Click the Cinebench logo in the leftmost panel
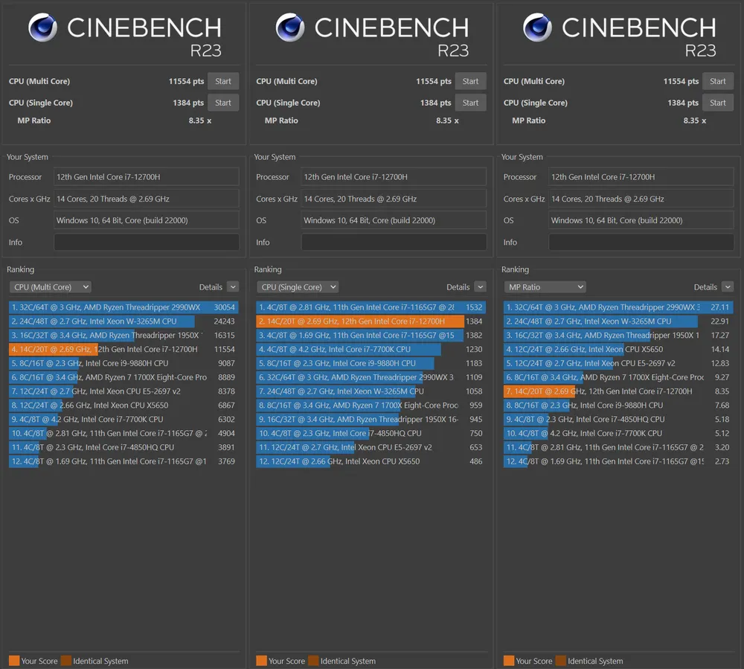744x669 pixels. coord(43,28)
